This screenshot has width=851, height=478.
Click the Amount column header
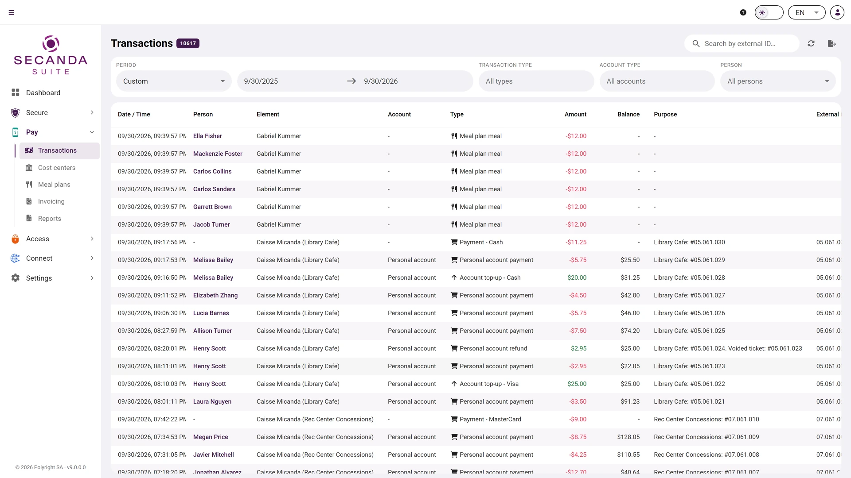click(x=575, y=114)
